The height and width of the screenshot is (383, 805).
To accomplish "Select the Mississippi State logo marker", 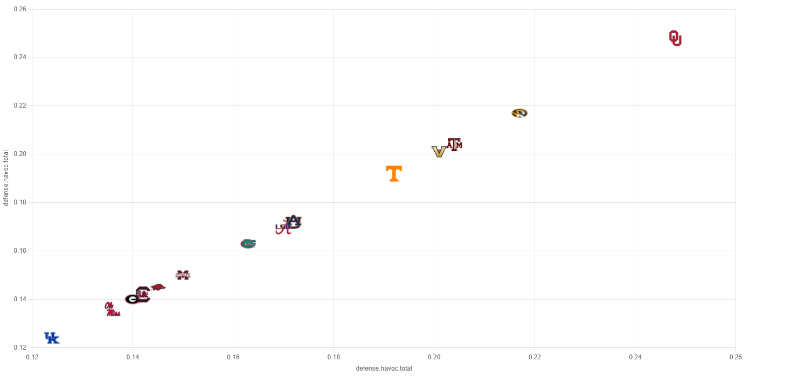I will pyautogui.click(x=183, y=275).
